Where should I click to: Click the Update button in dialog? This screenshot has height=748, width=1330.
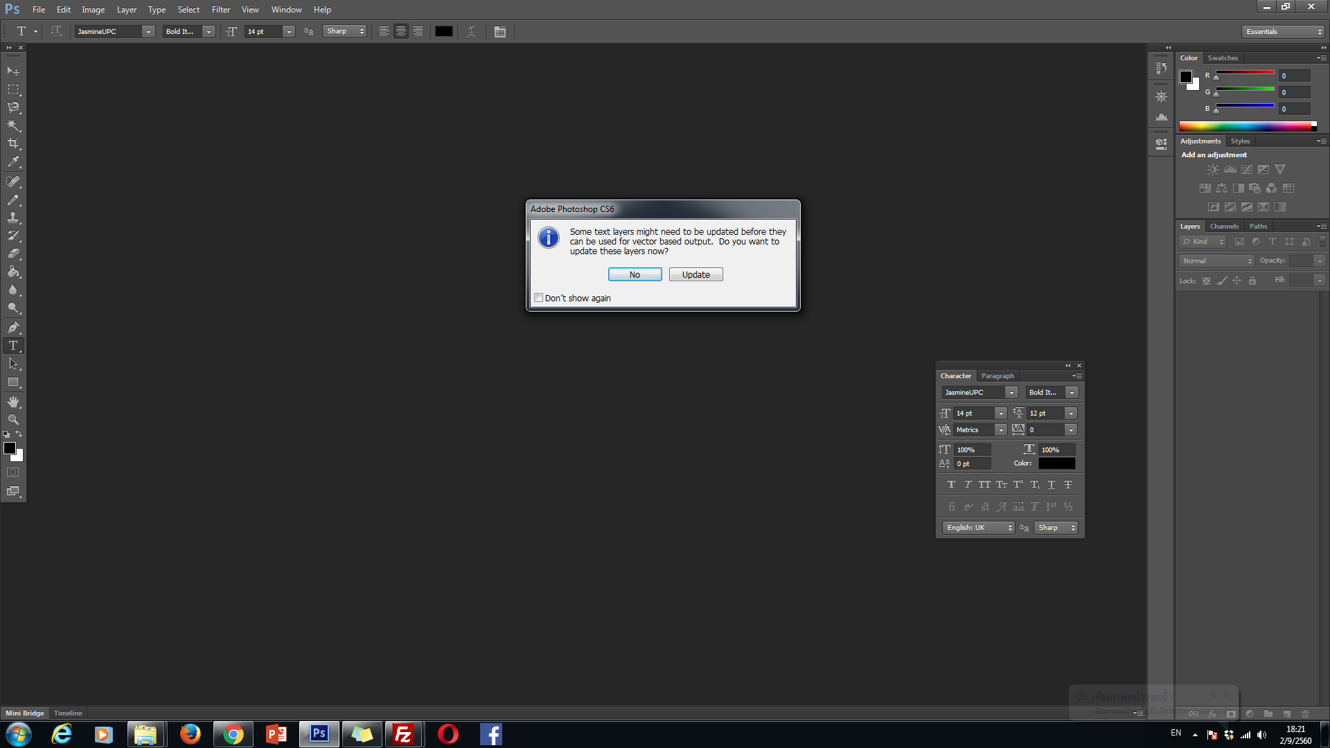[x=695, y=274]
